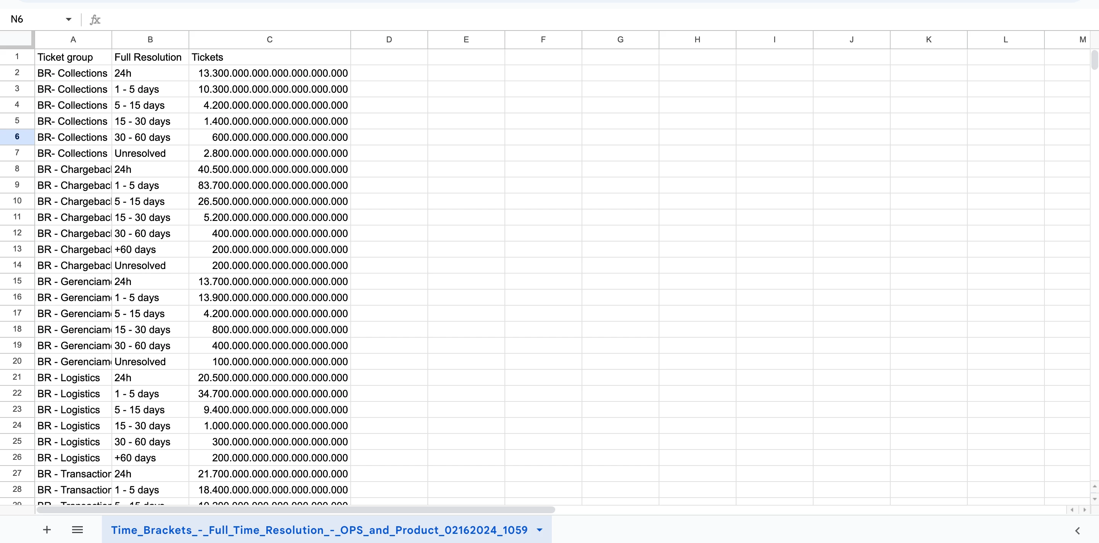Screen dimensions: 1099x543
Task: Click the vertical scroll up arrow
Action: 1094,486
